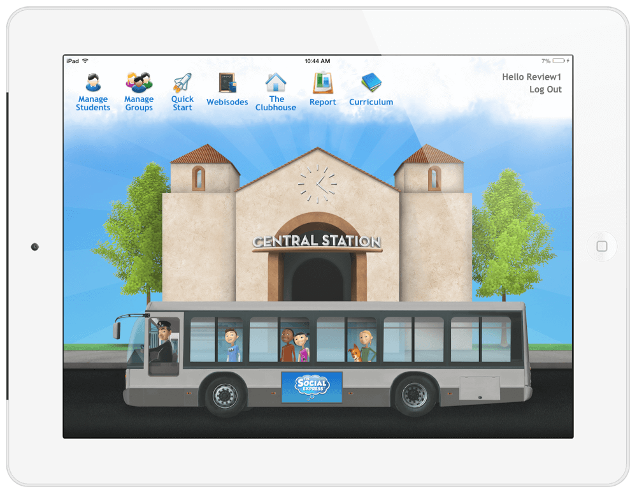Screen dimensions: 637x494
Task: Click the Webisodes label
Action: (227, 102)
